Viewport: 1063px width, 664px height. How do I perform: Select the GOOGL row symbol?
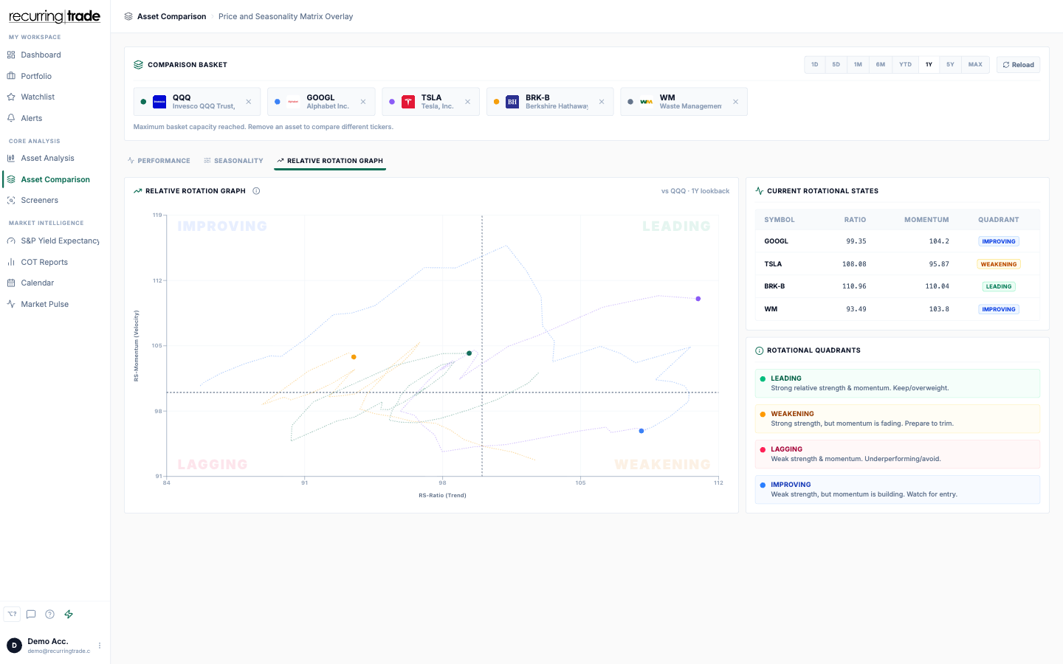click(x=776, y=241)
